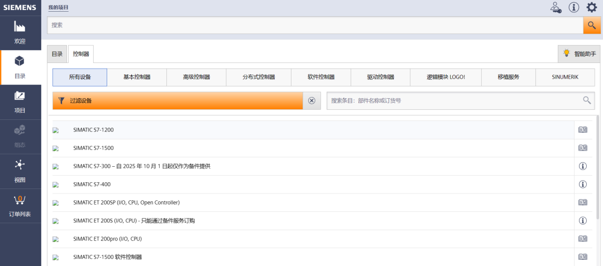
Task: Select the 基本控制器 category
Action: [x=137, y=77]
